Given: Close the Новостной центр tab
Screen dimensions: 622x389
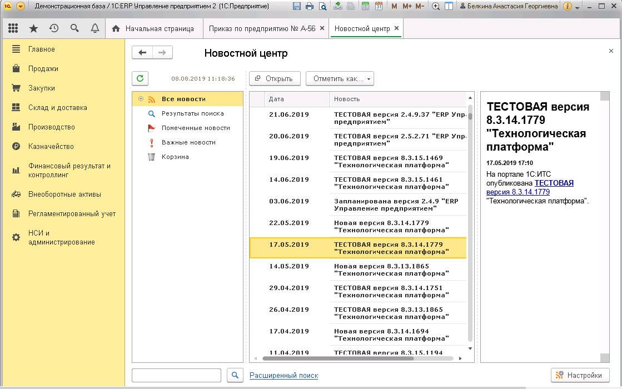Looking at the screenshot, I should (x=396, y=28).
